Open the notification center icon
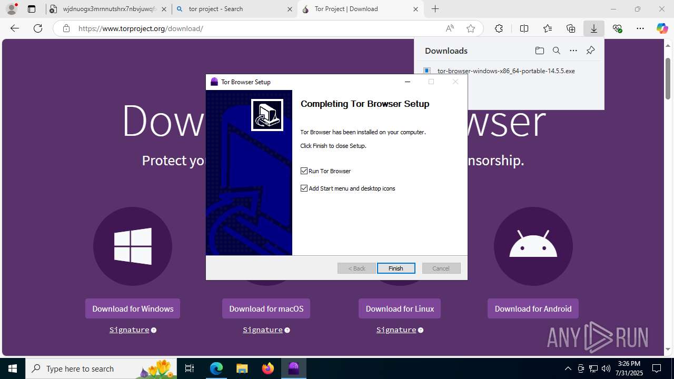The width and height of the screenshot is (674, 379). click(657, 368)
